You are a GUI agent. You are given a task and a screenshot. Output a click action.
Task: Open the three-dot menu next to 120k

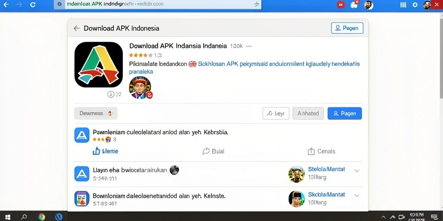click(x=249, y=46)
